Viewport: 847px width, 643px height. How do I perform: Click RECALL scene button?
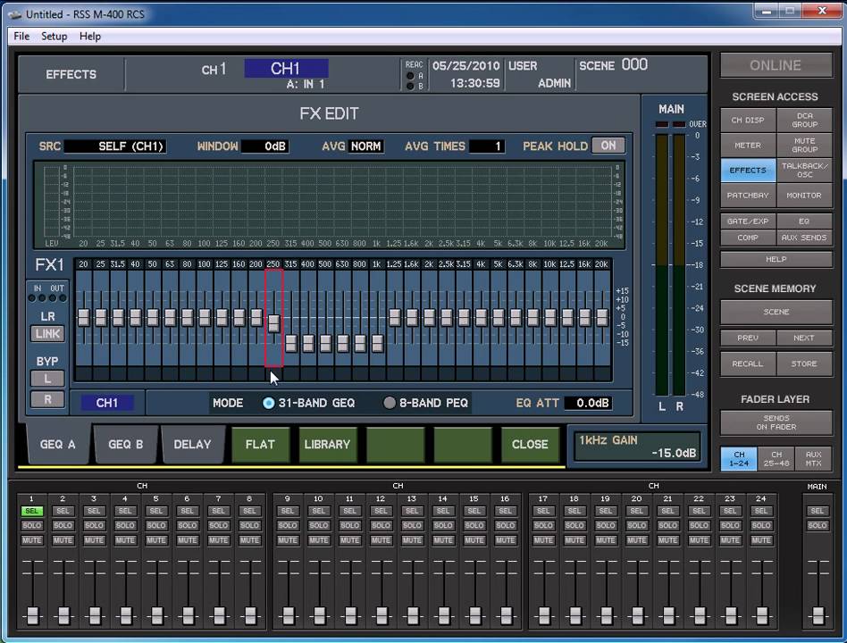point(748,363)
